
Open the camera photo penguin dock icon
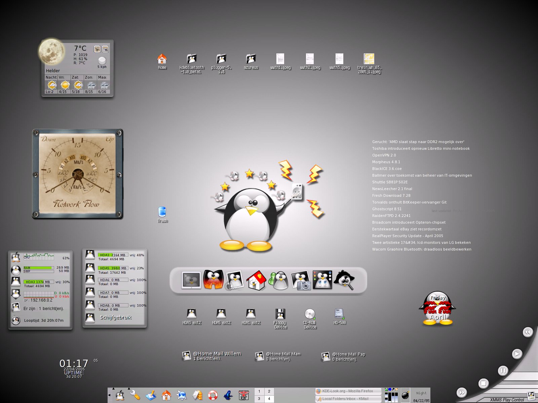pyautogui.click(x=300, y=280)
